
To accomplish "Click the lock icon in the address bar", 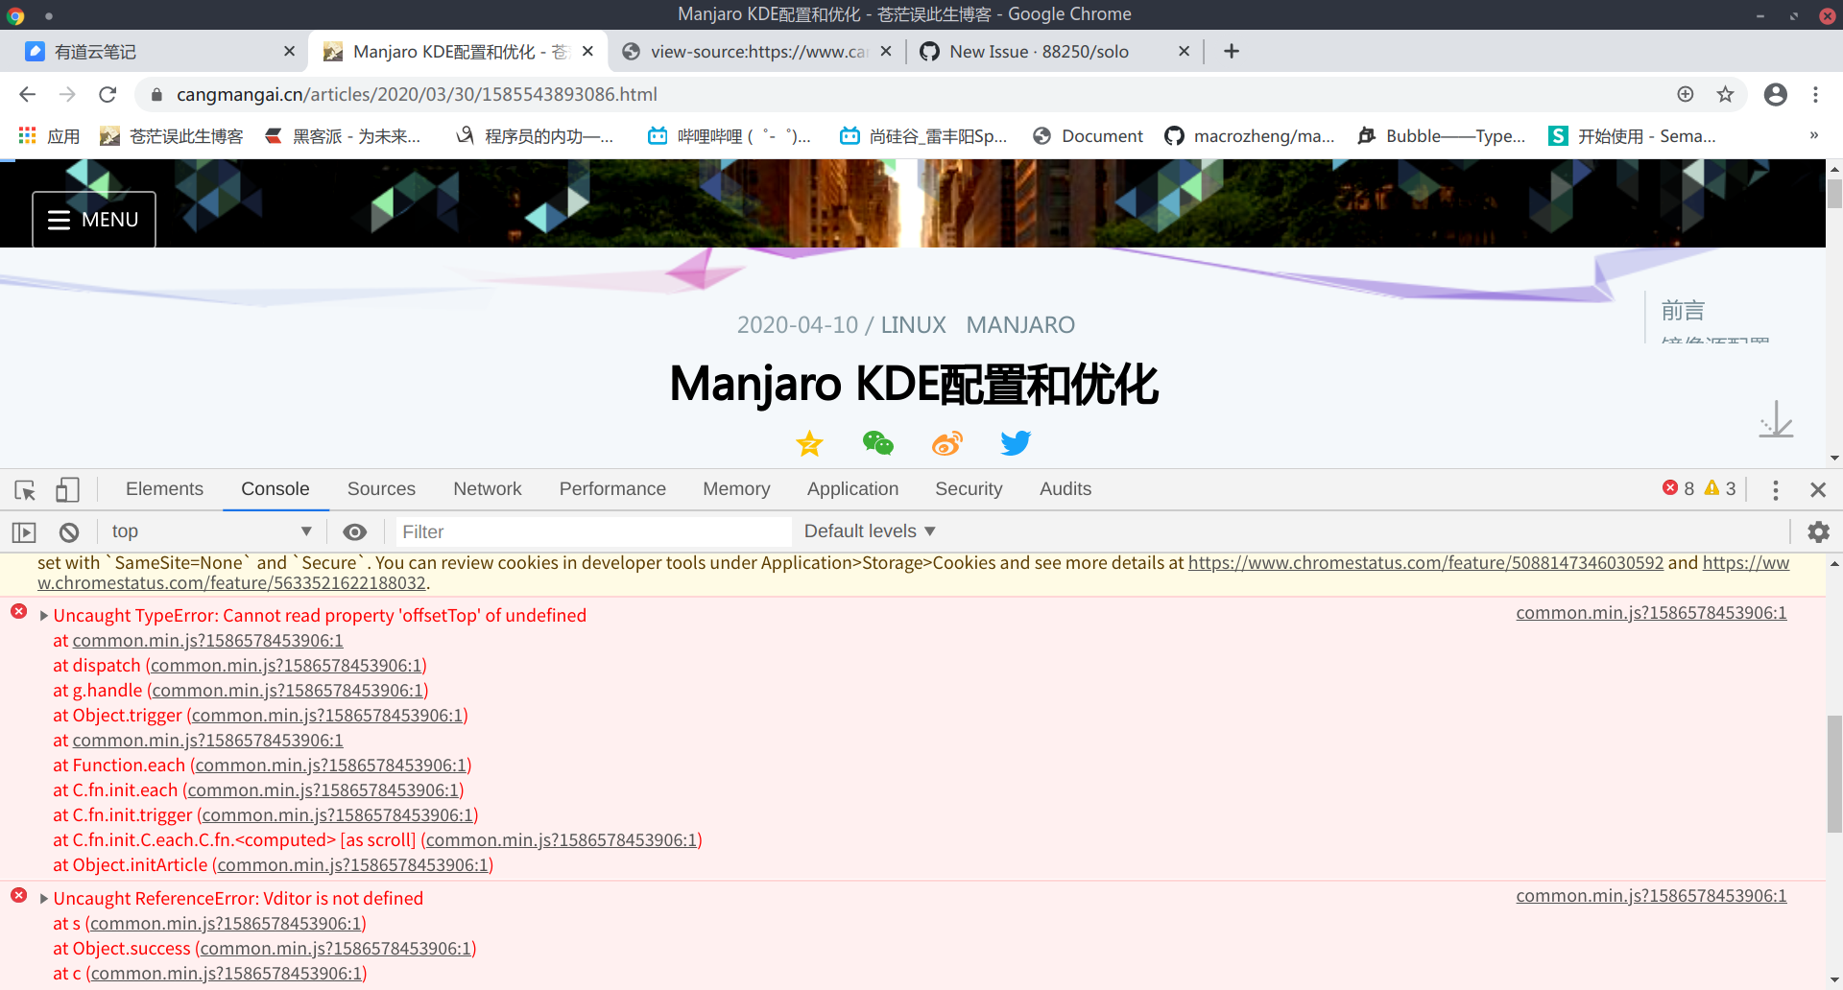I will click(156, 94).
